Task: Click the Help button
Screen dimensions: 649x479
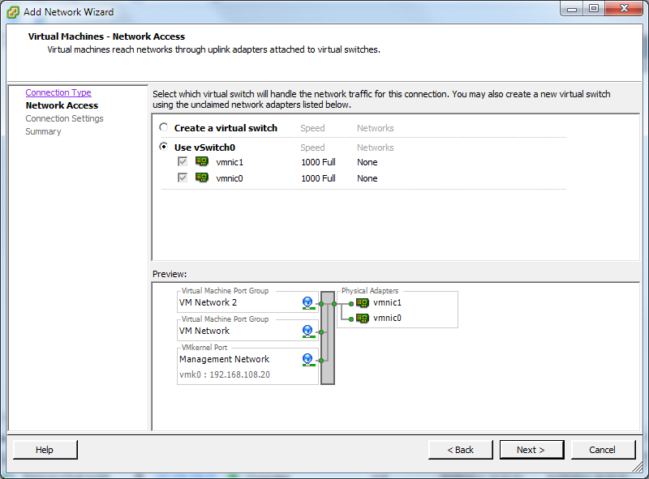Action: 45,450
